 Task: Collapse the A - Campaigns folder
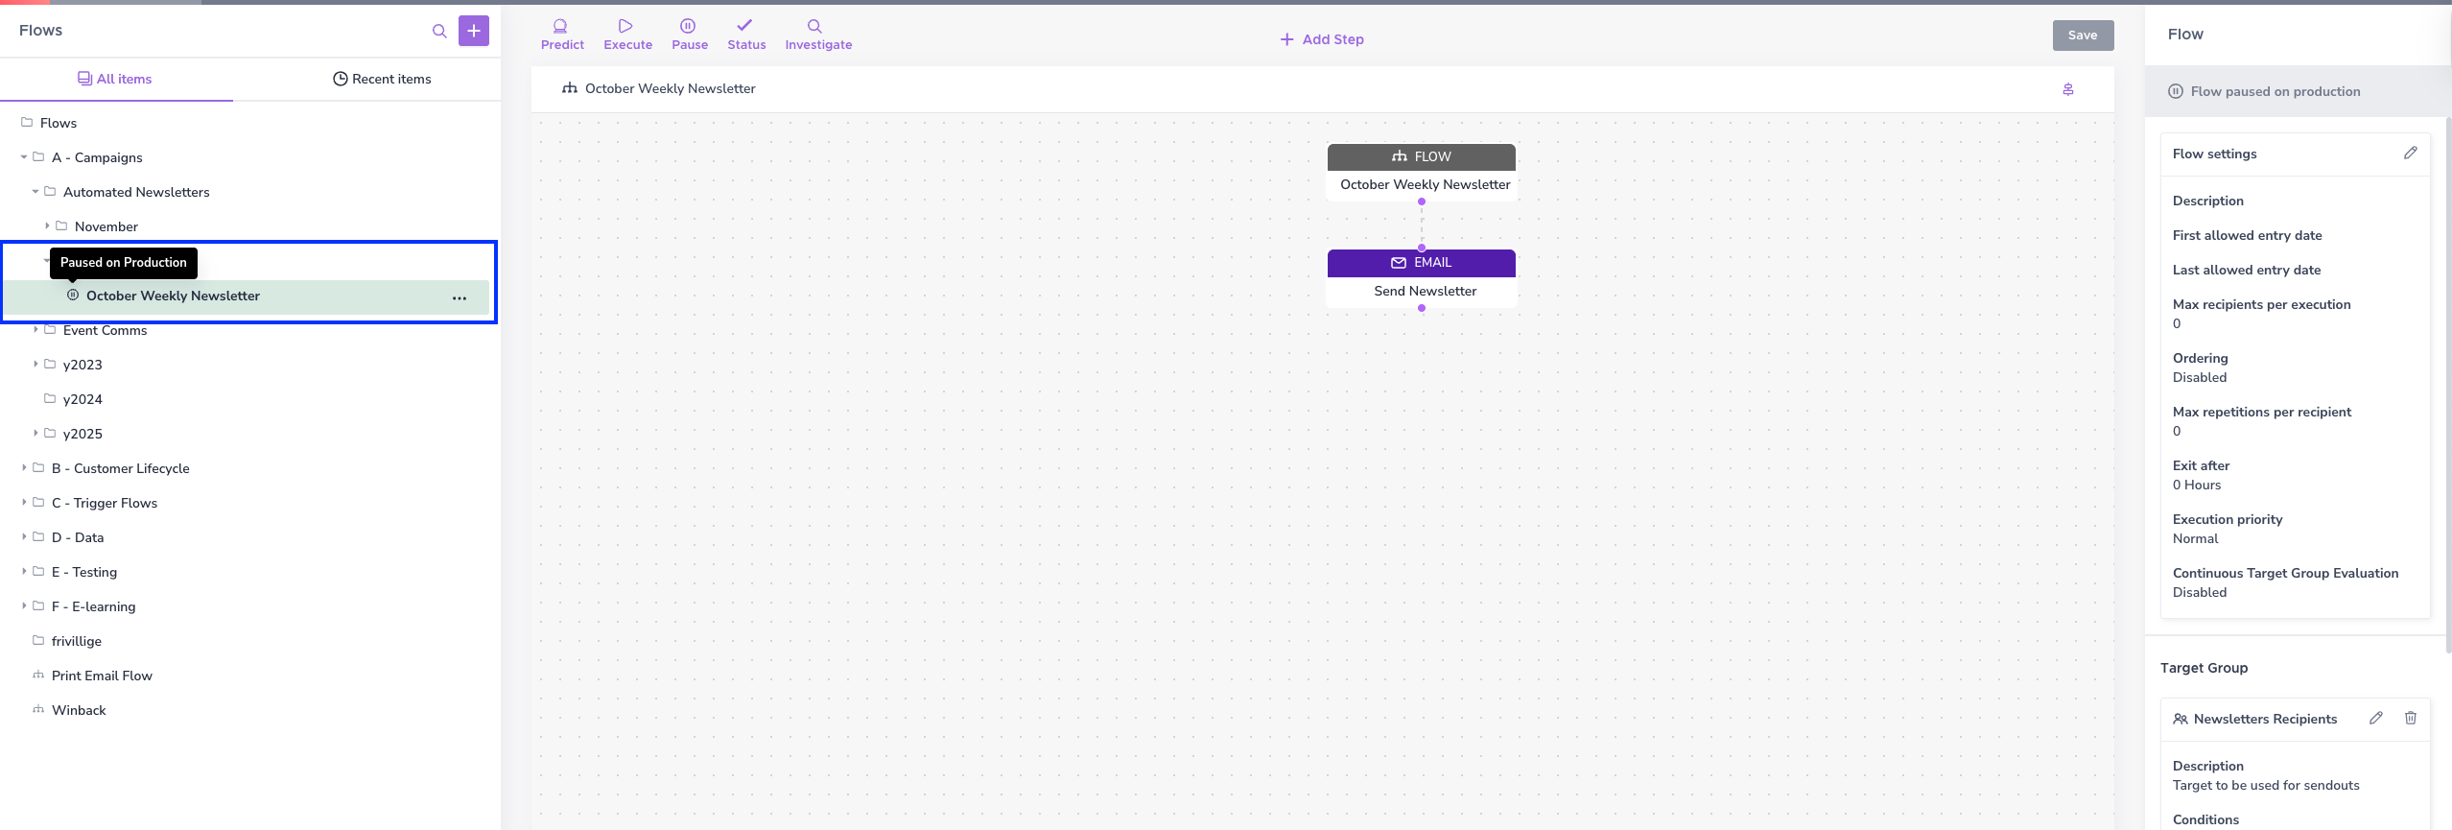click(24, 157)
